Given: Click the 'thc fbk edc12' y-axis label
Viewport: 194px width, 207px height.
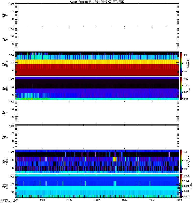Looking at the screenshot, I should pos(5,161).
